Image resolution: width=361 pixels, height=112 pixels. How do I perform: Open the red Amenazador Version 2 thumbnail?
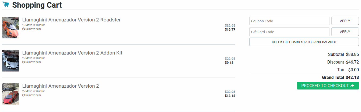[x=11, y=94]
